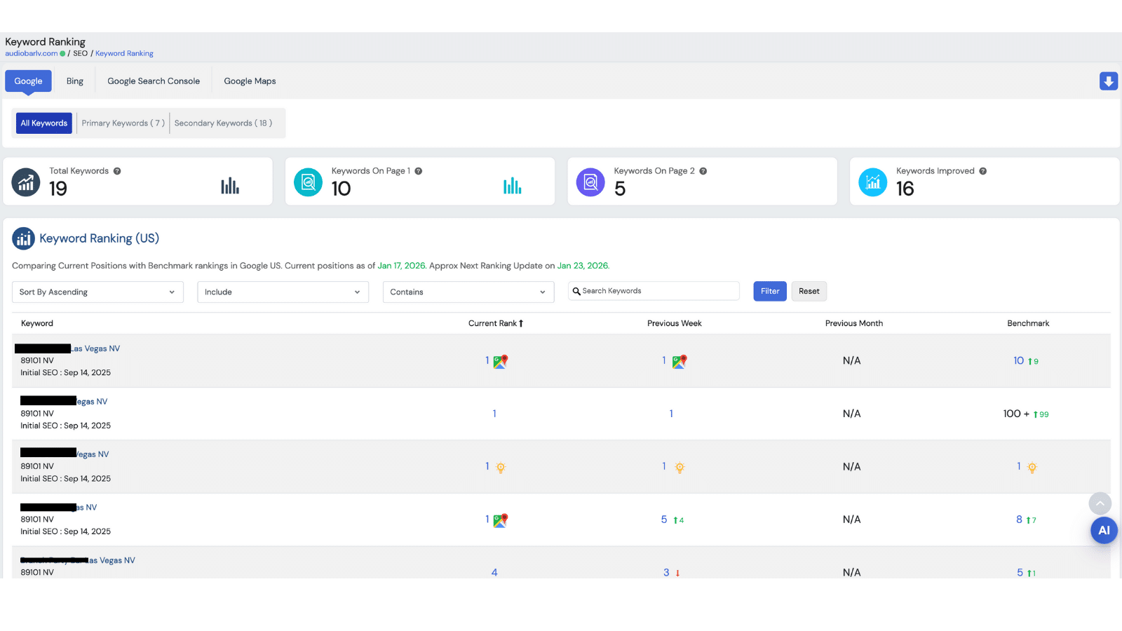
Task: Open the Keyword Ranking breadcrumb link
Action: point(124,53)
